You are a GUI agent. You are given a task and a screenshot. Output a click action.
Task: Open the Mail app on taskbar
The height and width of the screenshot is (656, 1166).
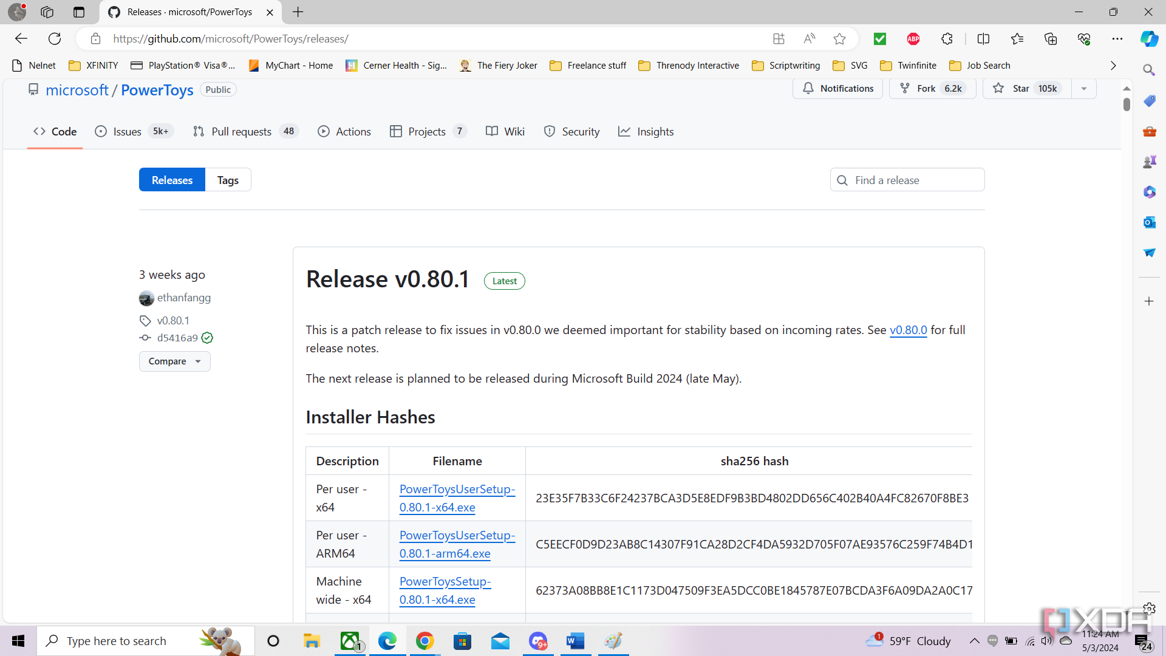click(x=500, y=641)
